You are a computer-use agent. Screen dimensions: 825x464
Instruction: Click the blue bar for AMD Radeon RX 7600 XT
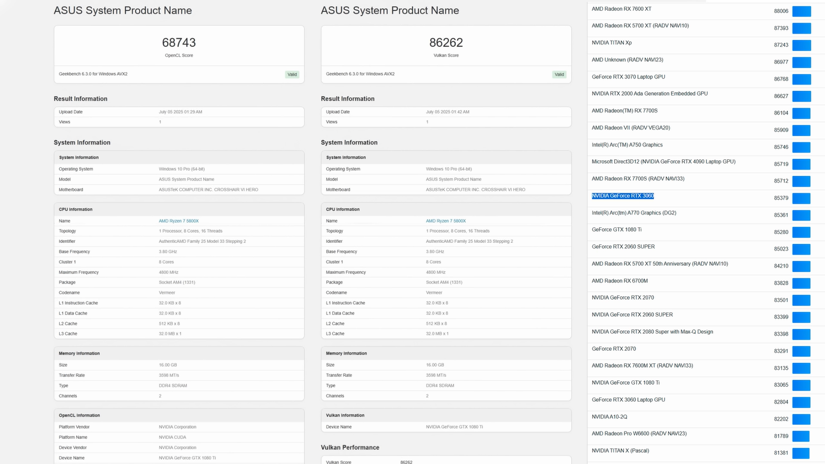(801, 11)
